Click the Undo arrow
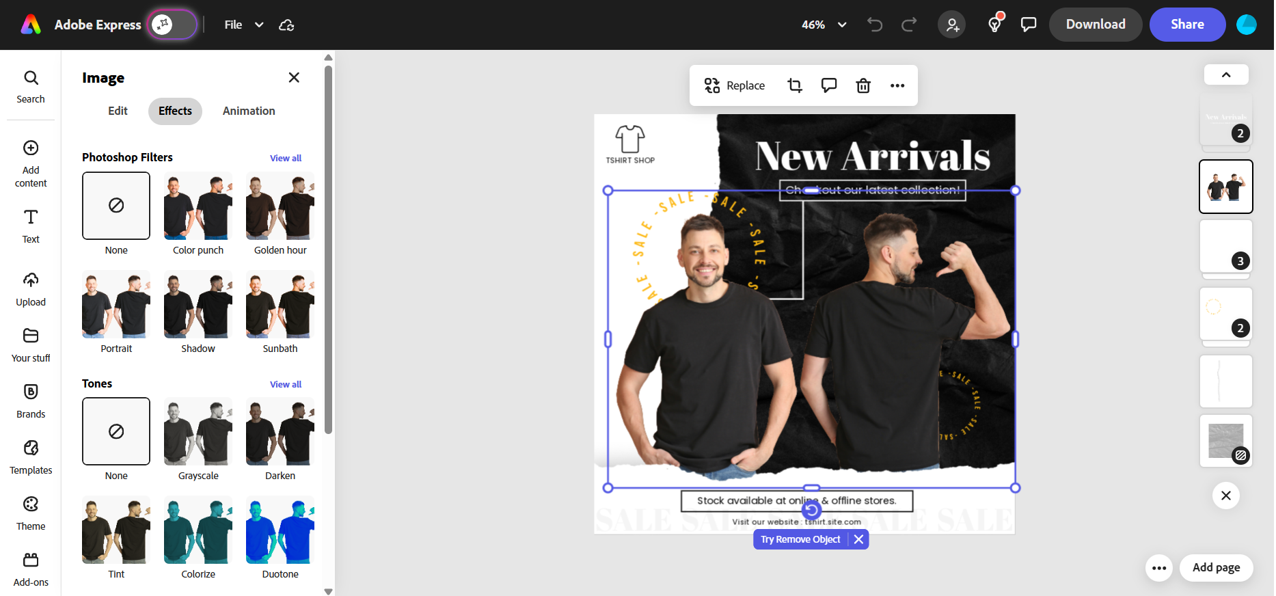The height and width of the screenshot is (596, 1276). pos(874,25)
